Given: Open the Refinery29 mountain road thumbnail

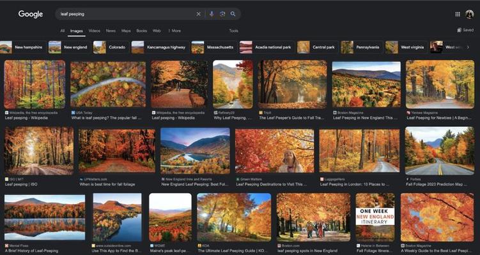Looking at the screenshot, I should 233,84.
